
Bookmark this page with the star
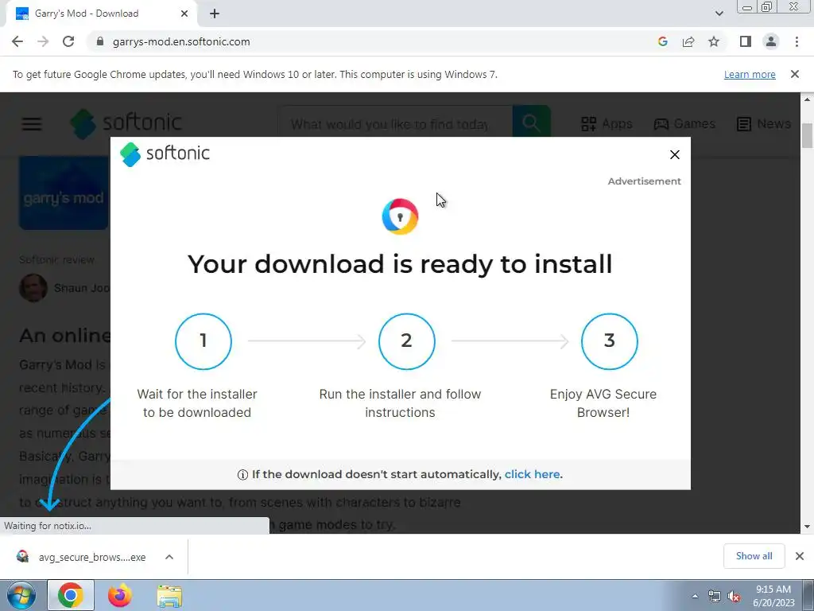click(x=714, y=41)
